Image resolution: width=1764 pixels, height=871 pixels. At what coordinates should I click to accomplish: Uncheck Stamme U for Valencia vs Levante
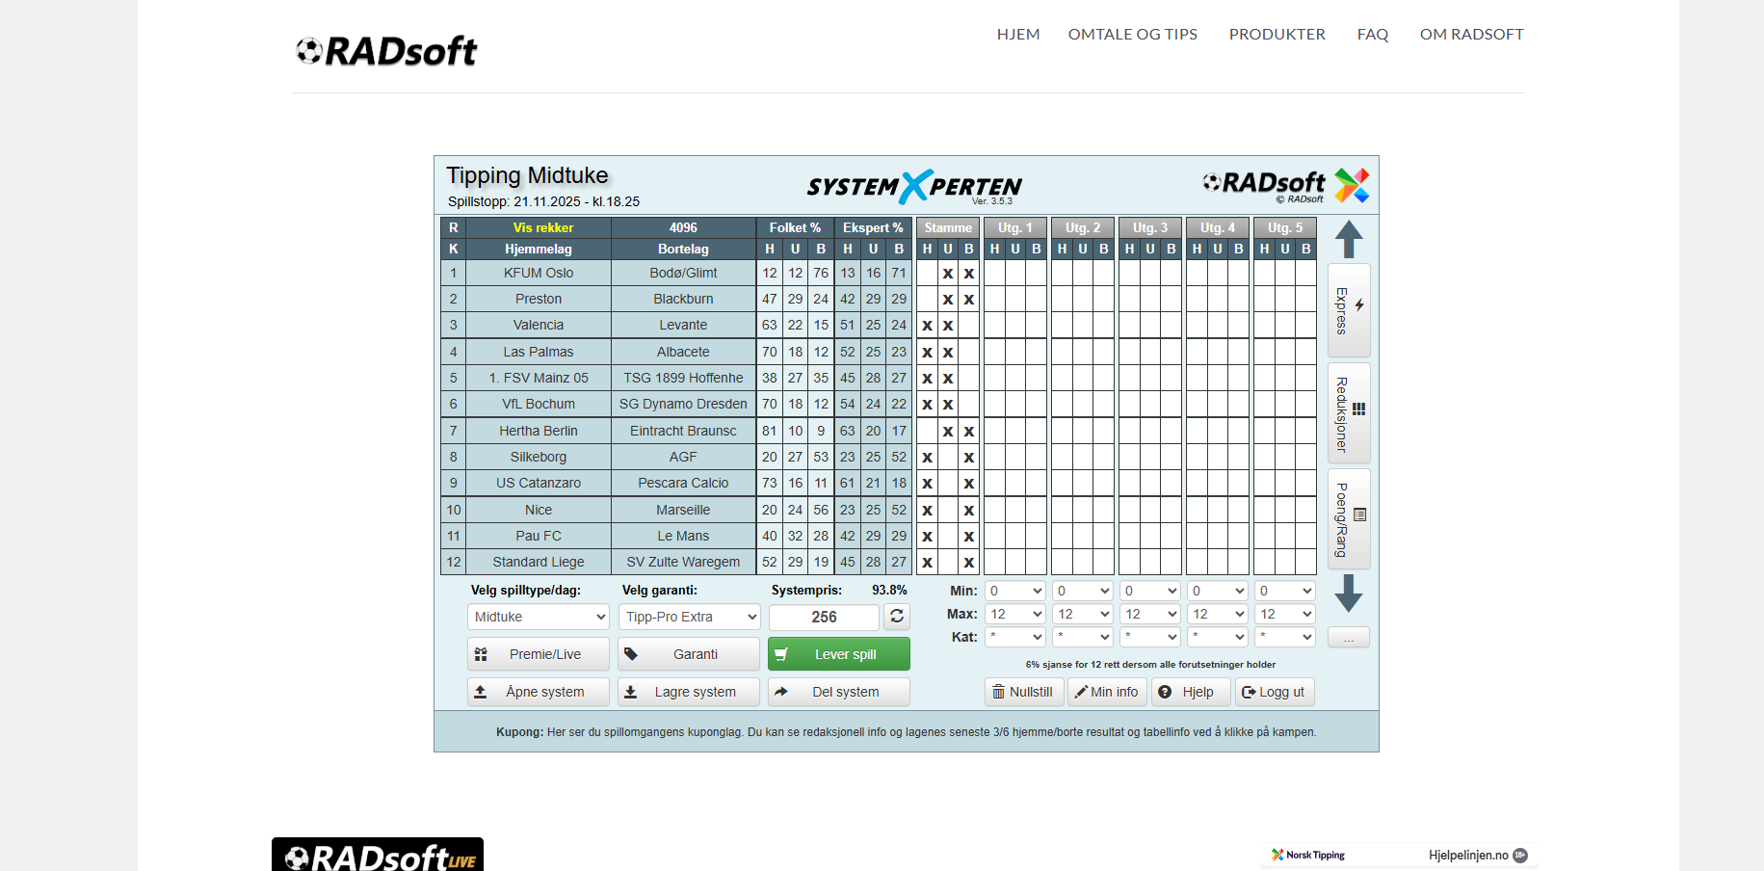[x=948, y=326]
